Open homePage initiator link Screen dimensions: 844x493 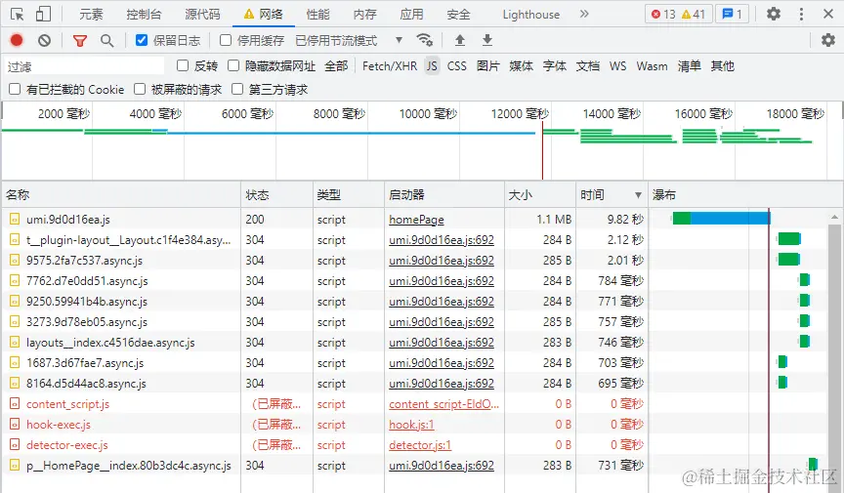[416, 220]
